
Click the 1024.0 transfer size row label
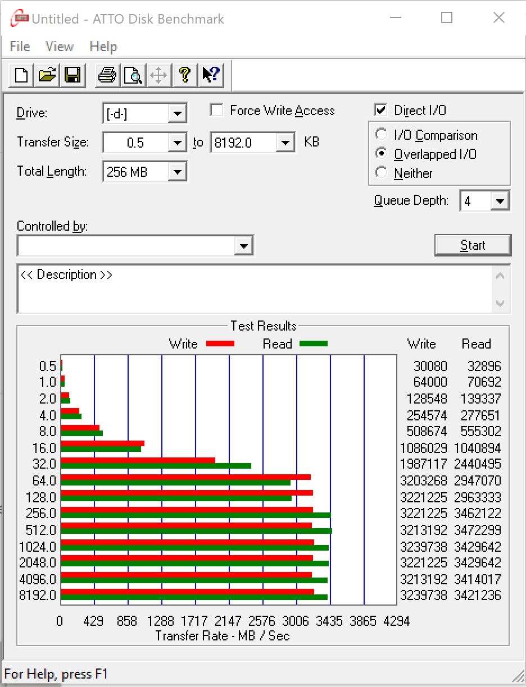pyautogui.click(x=38, y=547)
